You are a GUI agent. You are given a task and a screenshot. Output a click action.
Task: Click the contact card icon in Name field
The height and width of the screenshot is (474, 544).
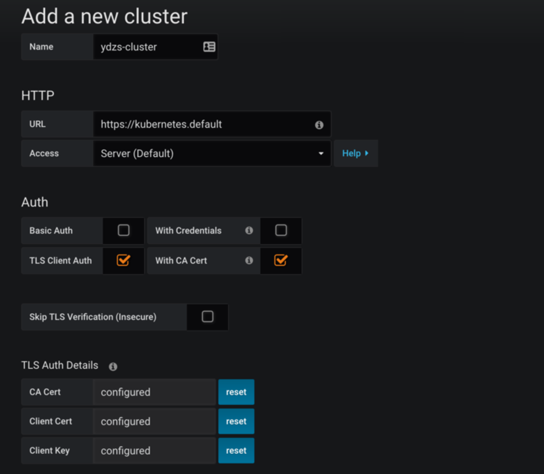point(209,47)
